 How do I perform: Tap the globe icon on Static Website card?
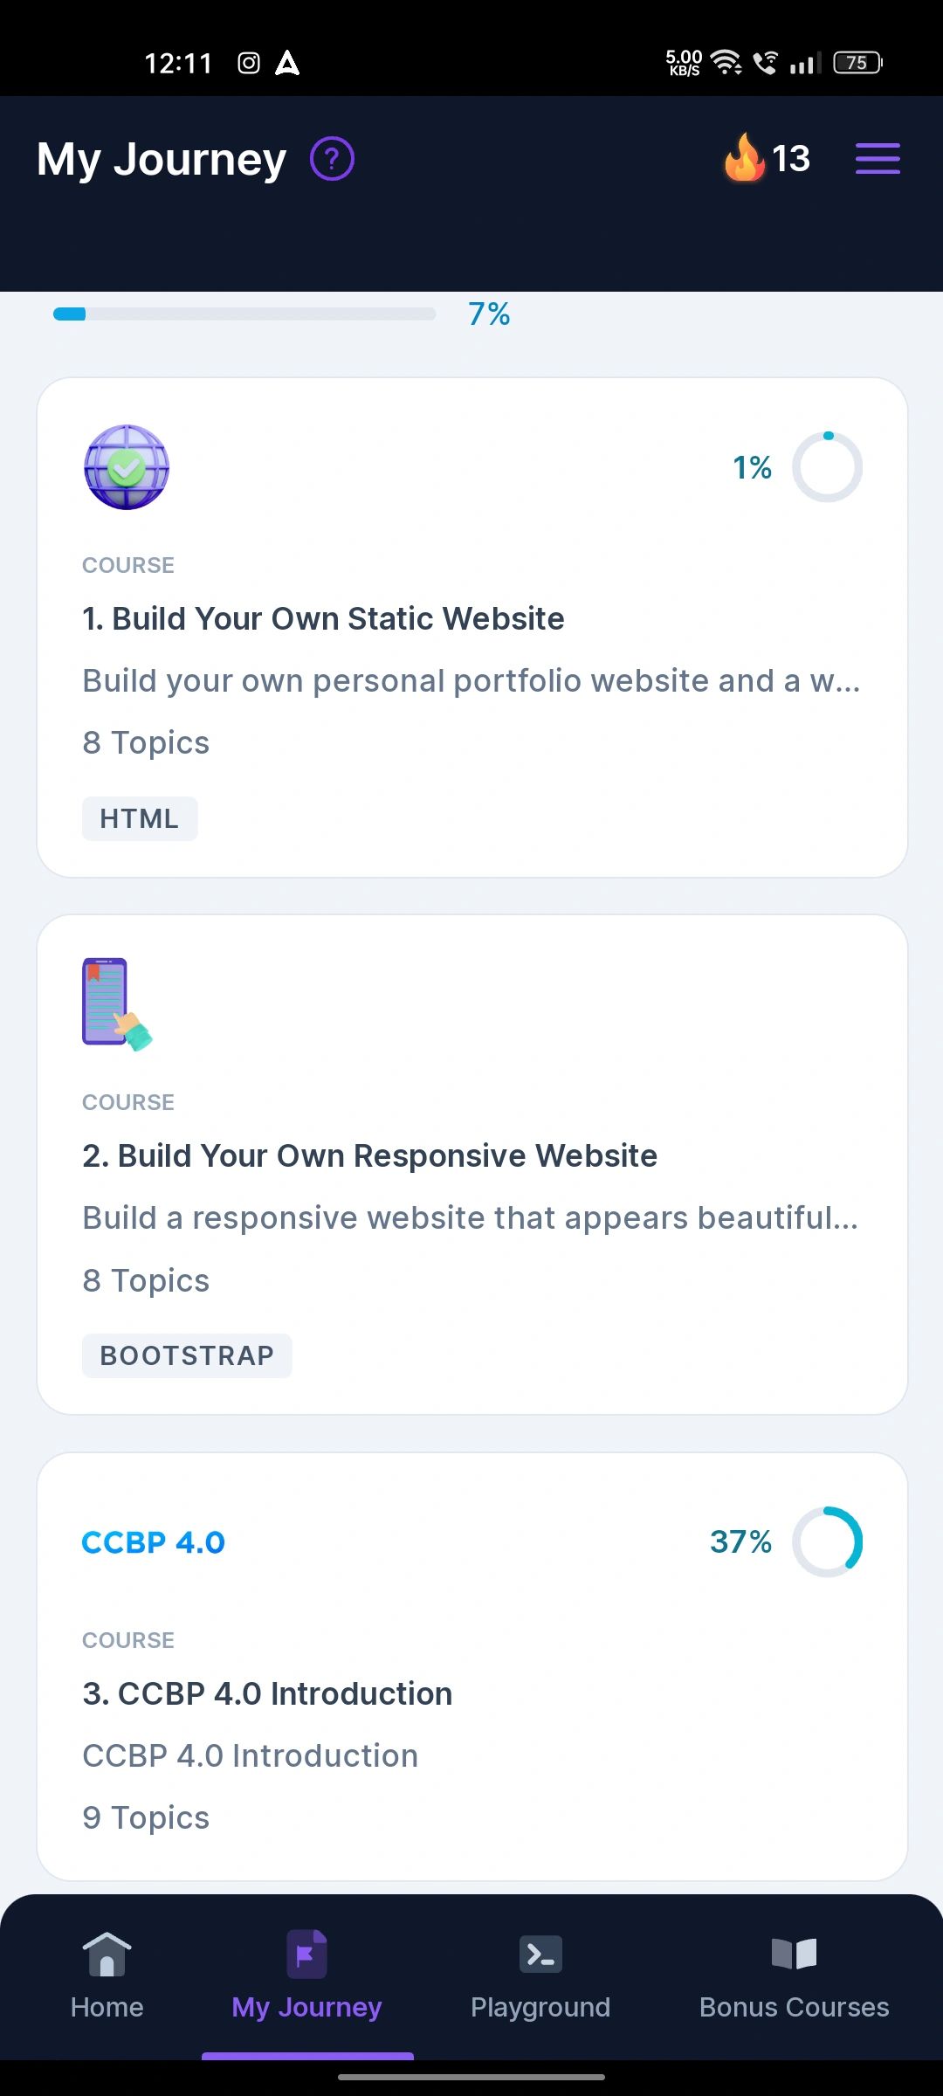(127, 467)
